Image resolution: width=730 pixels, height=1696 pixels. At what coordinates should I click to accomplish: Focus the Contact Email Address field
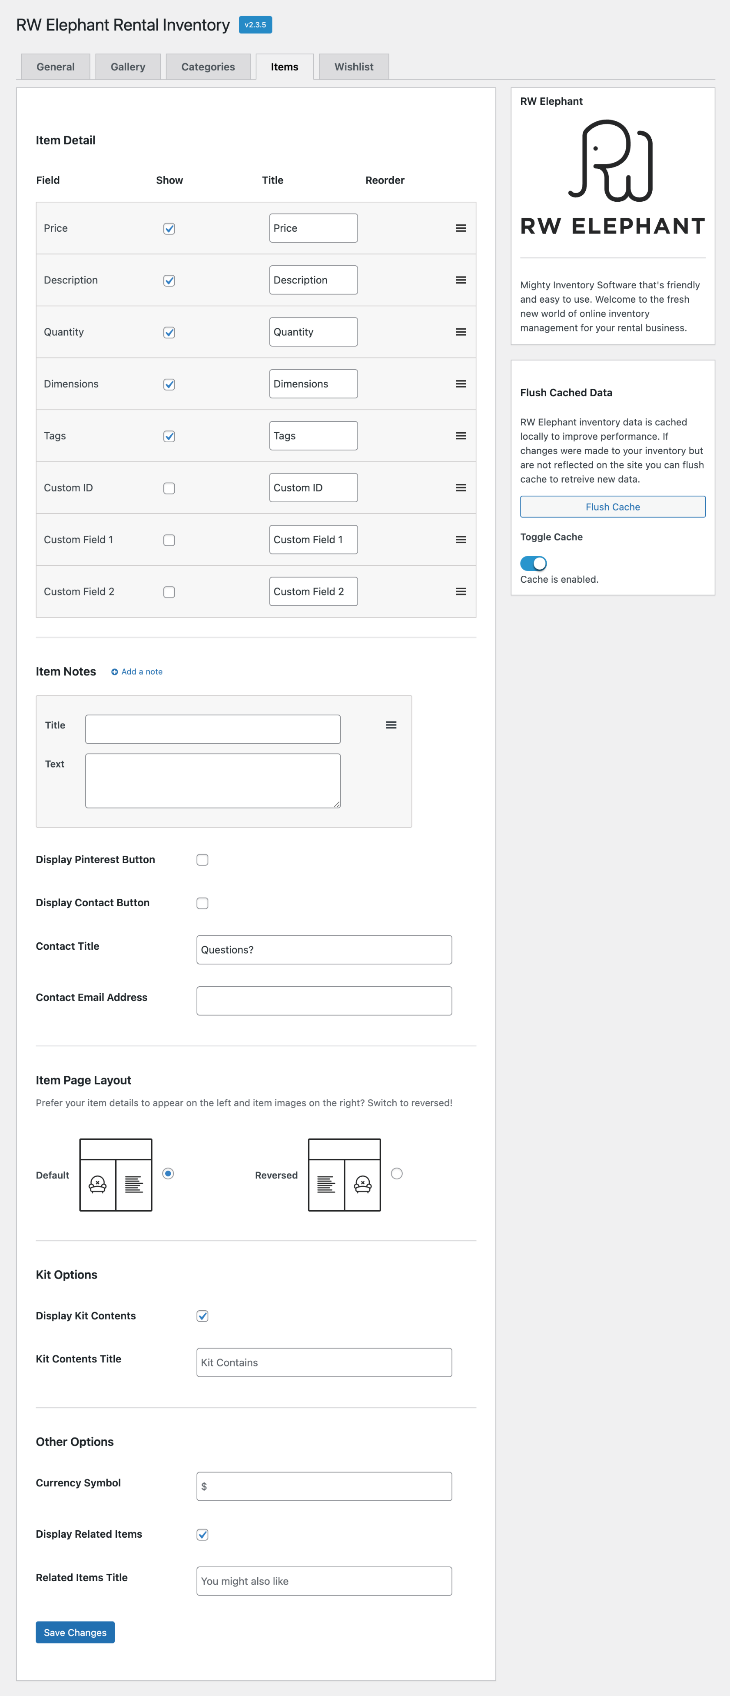click(324, 1001)
